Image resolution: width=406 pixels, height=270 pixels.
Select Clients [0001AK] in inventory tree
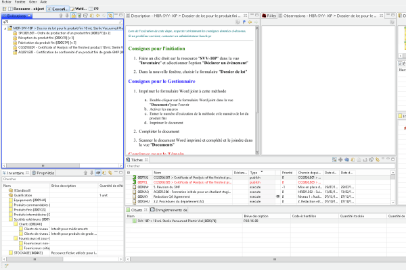[x=28, y=224]
